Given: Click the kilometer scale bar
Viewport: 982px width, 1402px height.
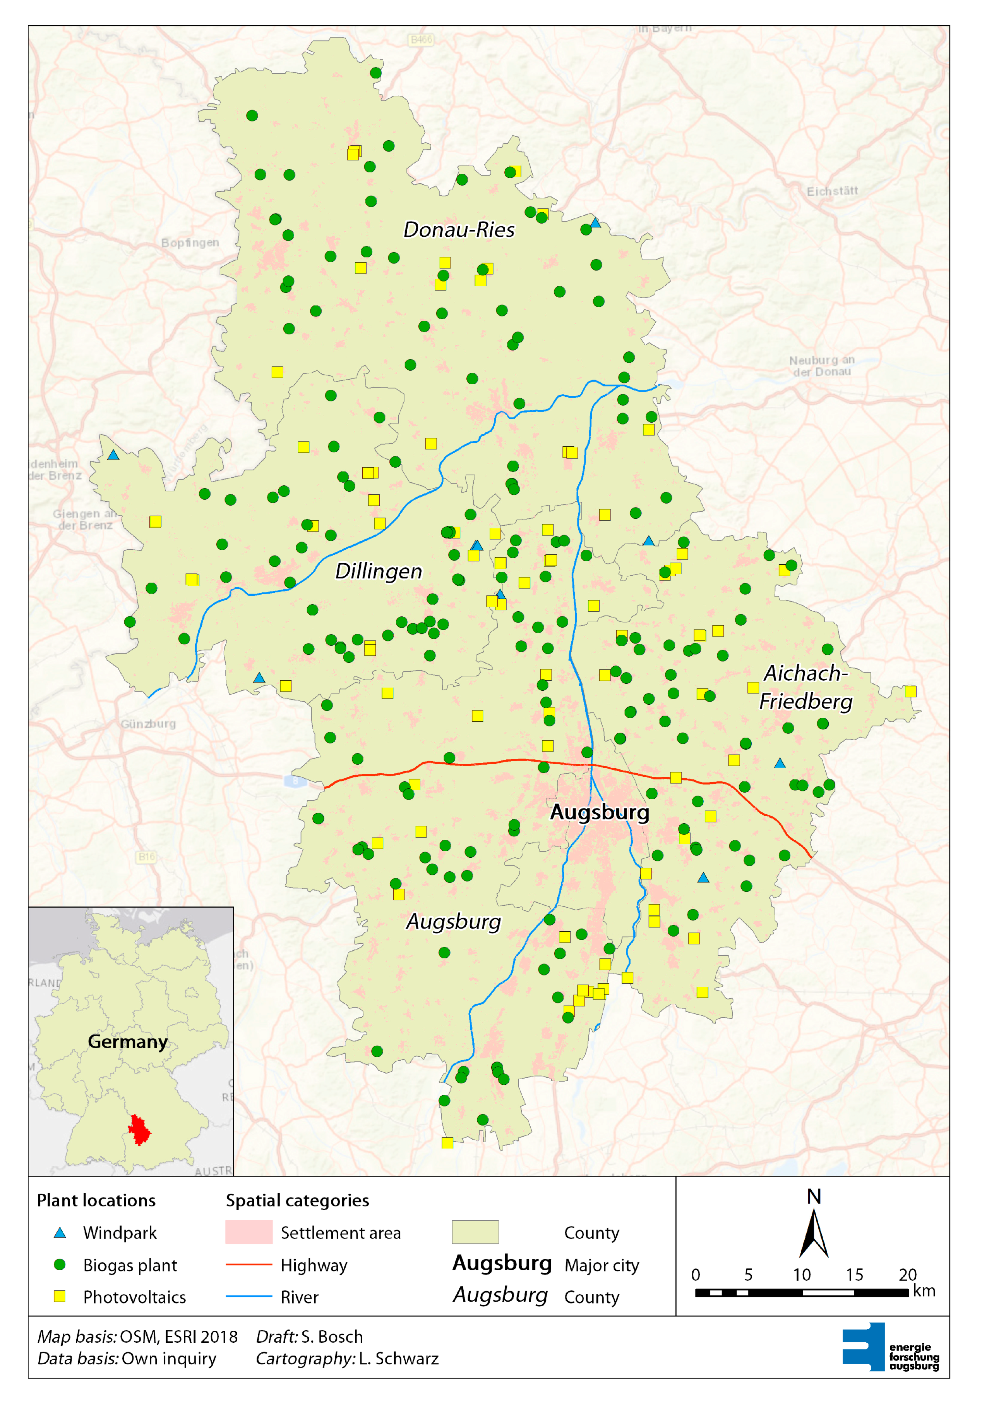Looking at the screenshot, I should (802, 1293).
